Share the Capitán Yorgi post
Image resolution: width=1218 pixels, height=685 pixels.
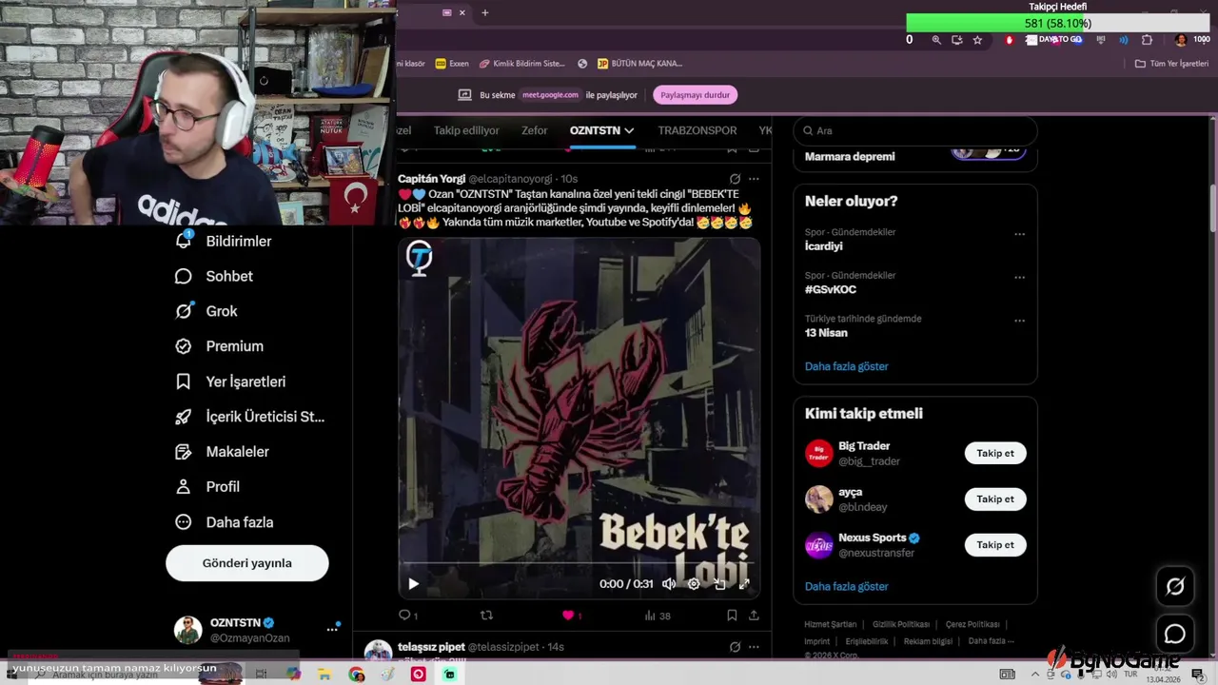point(754,616)
